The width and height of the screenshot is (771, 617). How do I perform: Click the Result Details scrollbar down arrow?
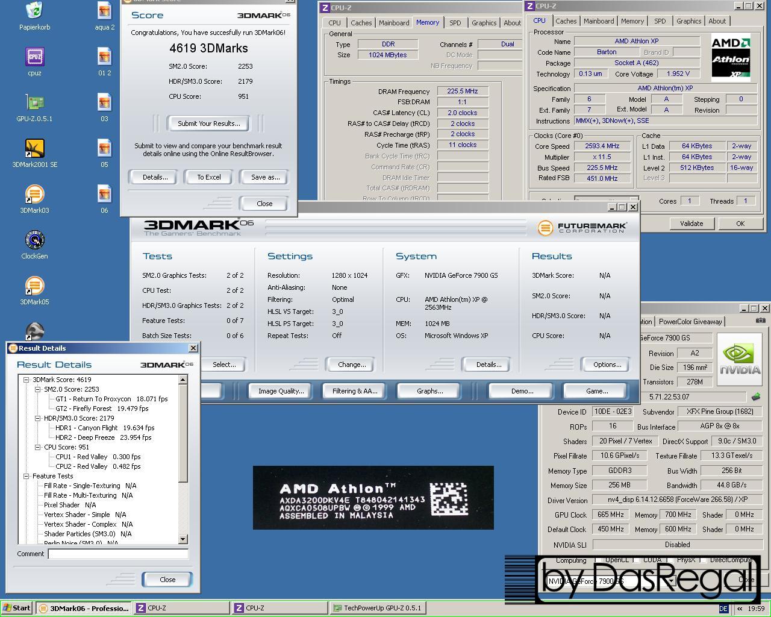point(183,539)
